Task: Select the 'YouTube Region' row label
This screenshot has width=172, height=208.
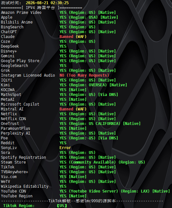Action: pos(17,196)
